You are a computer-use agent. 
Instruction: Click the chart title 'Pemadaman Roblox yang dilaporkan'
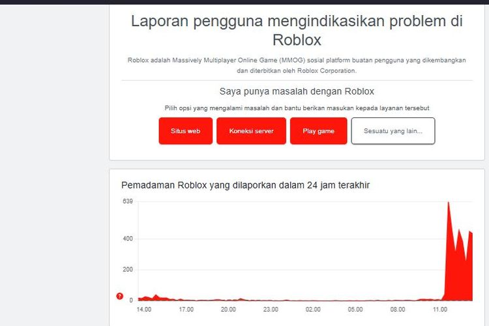coord(245,185)
